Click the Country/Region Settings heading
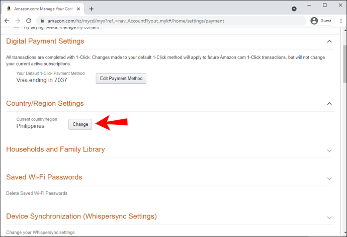The image size is (347, 237). (45, 103)
